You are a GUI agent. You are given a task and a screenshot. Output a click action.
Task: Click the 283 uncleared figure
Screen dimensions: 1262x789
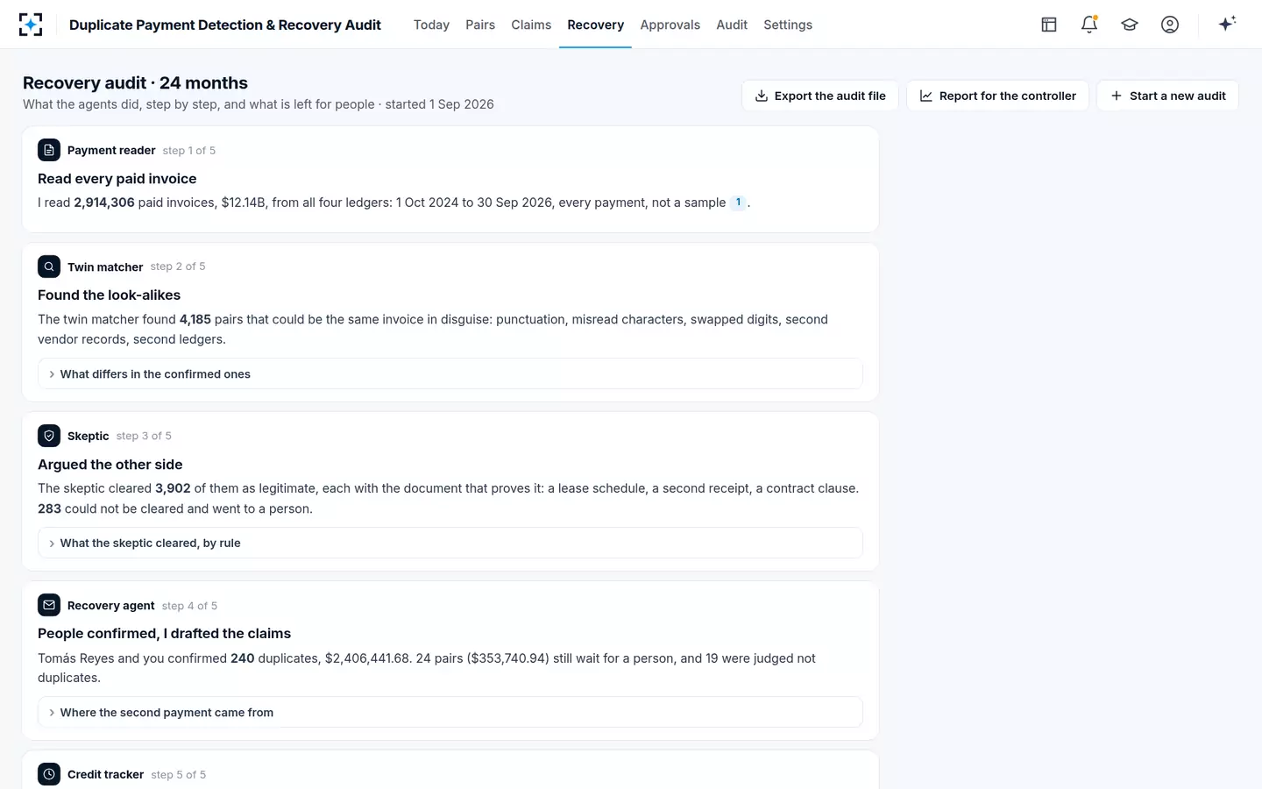tap(49, 508)
